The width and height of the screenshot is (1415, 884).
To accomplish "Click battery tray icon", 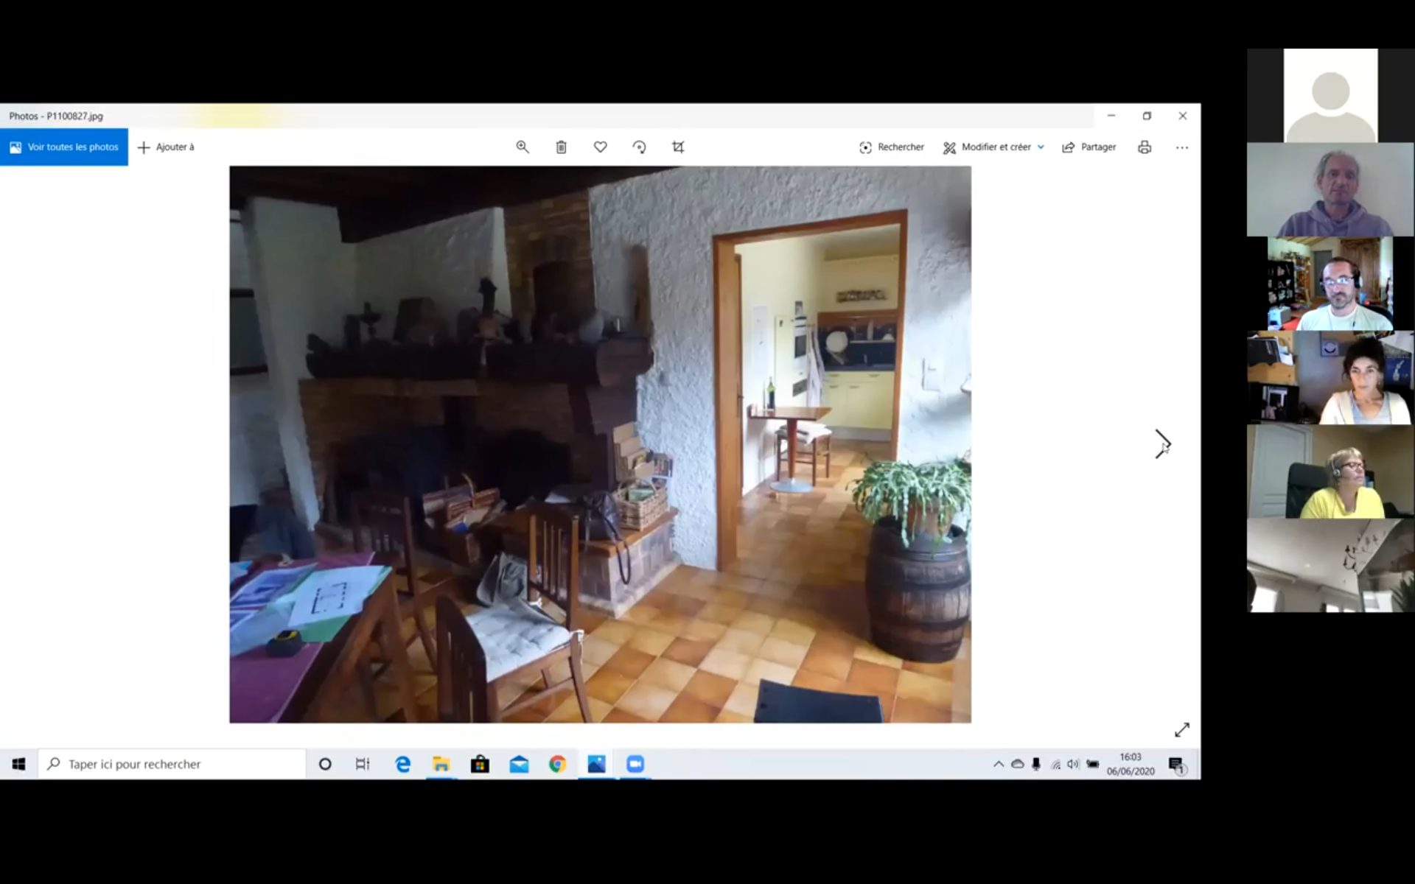I will (x=1092, y=764).
